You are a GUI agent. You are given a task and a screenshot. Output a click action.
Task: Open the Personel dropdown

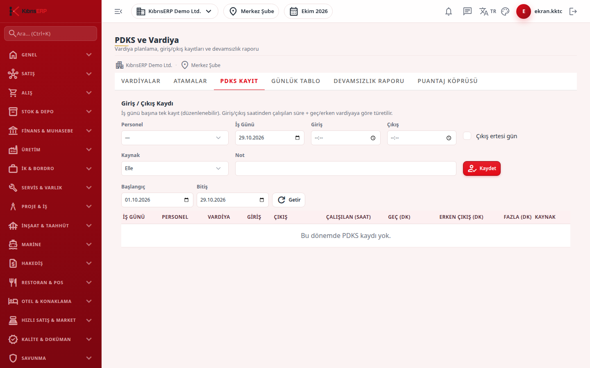[x=175, y=138]
